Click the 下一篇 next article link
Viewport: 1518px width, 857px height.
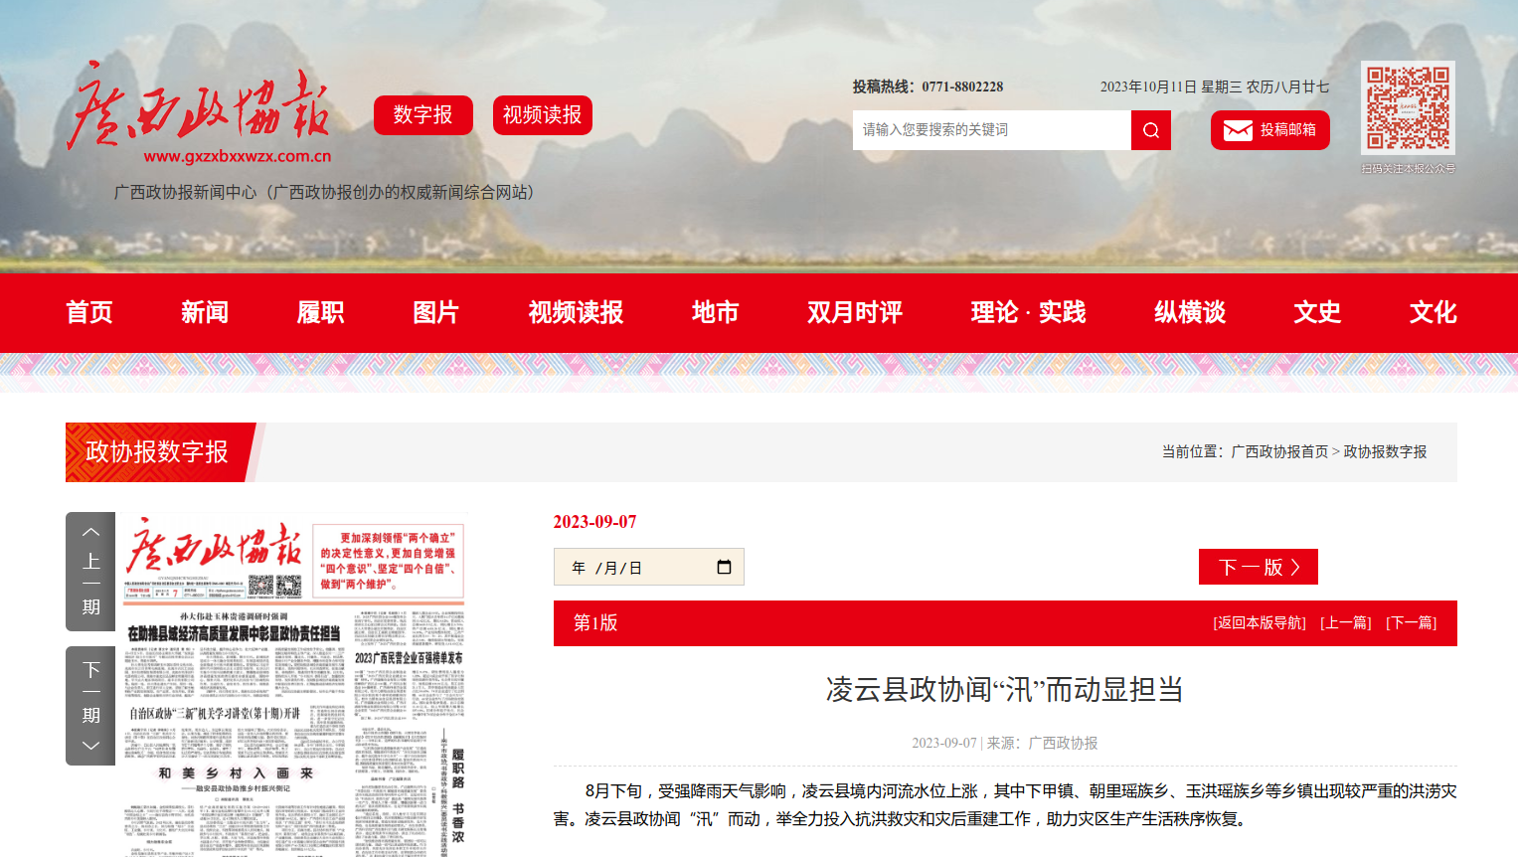(x=1412, y=623)
